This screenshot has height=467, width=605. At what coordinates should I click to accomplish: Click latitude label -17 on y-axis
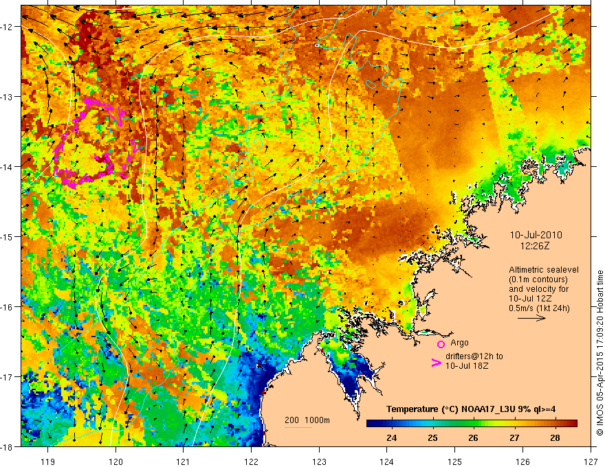point(7,376)
